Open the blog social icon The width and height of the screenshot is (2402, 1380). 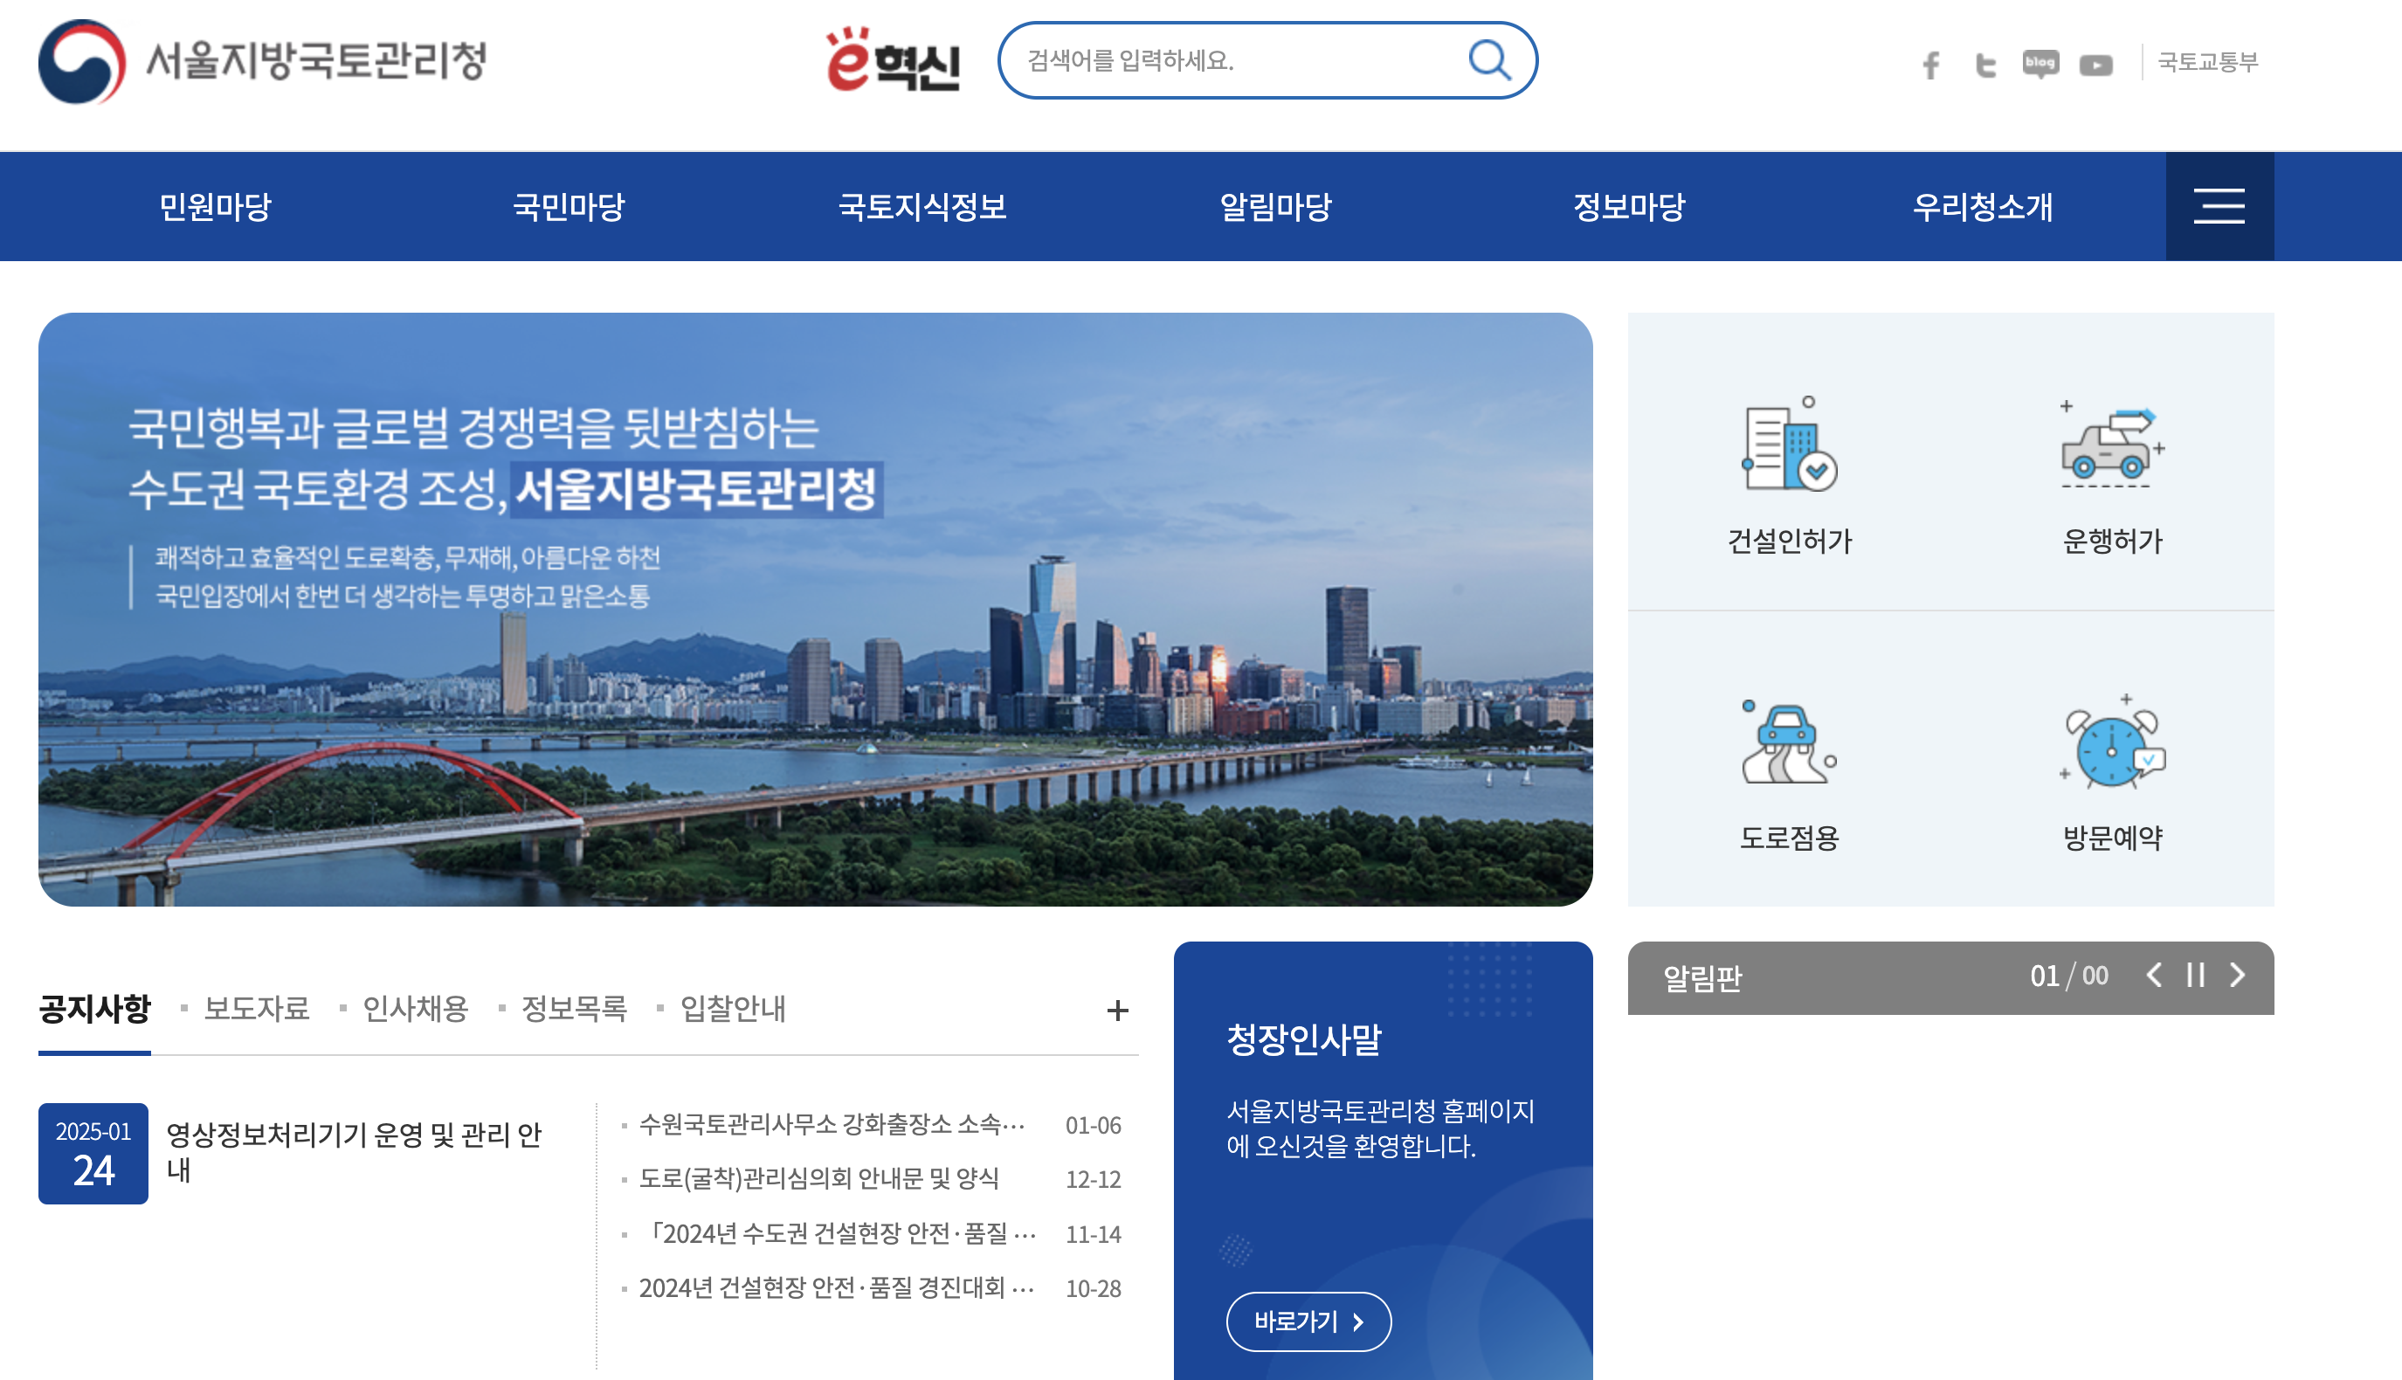click(x=2040, y=65)
